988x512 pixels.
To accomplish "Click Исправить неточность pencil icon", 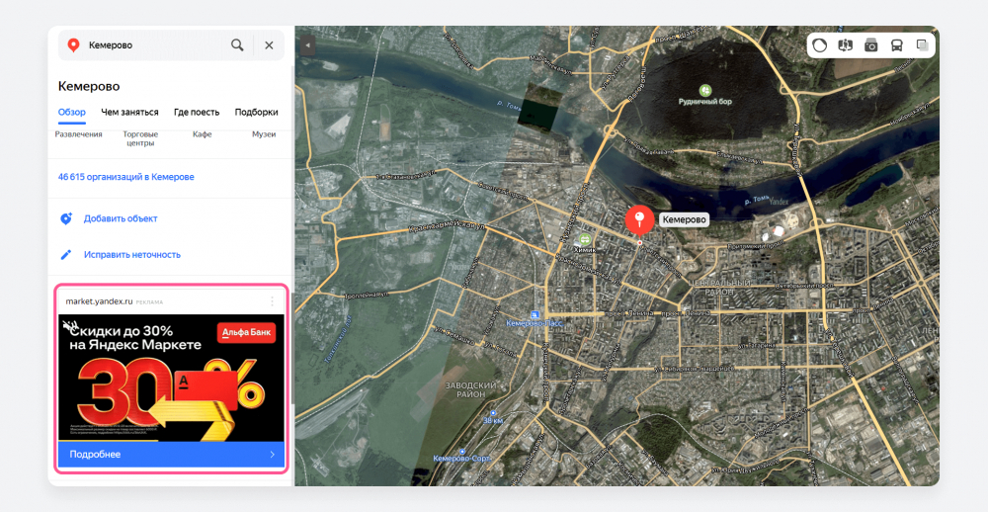I will tap(66, 255).
